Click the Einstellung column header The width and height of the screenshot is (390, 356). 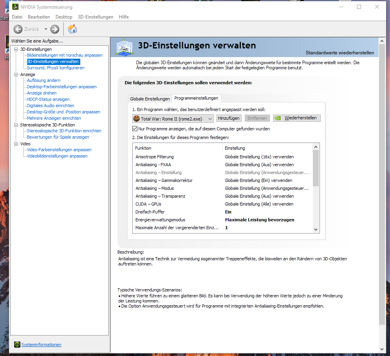[x=267, y=148]
